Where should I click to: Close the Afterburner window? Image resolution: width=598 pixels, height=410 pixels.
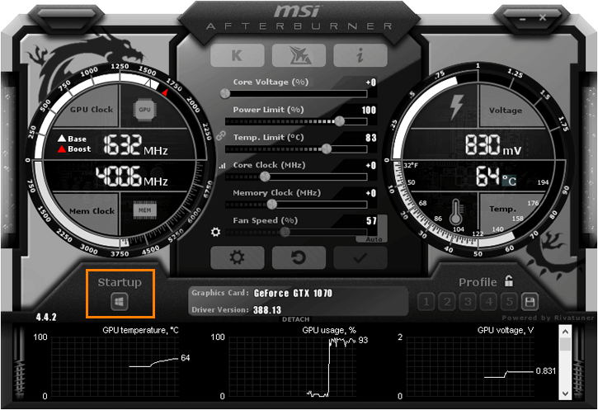[543, 17]
